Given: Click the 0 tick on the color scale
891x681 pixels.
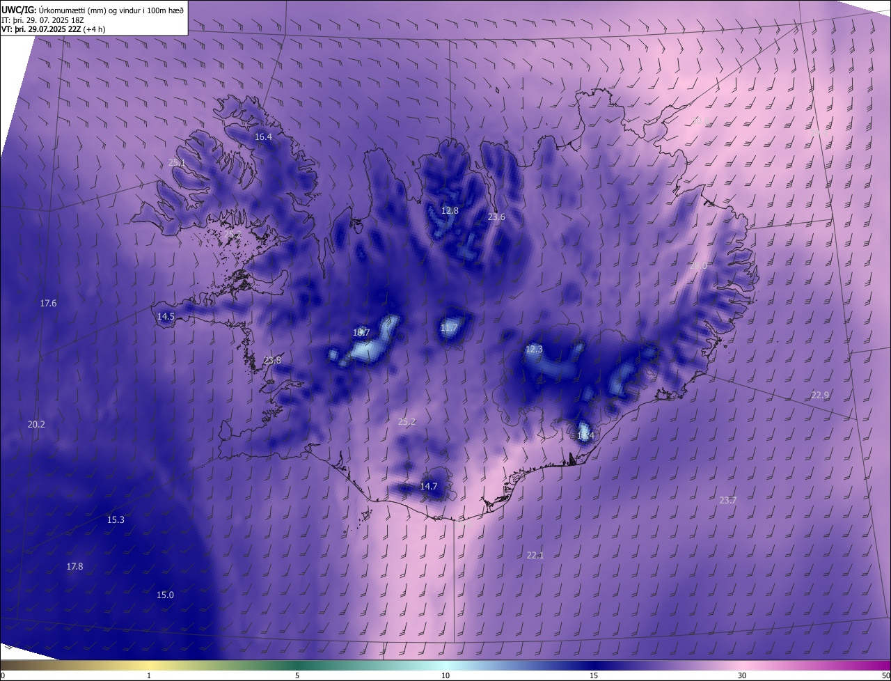Looking at the screenshot, I should [x=2, y=676].
